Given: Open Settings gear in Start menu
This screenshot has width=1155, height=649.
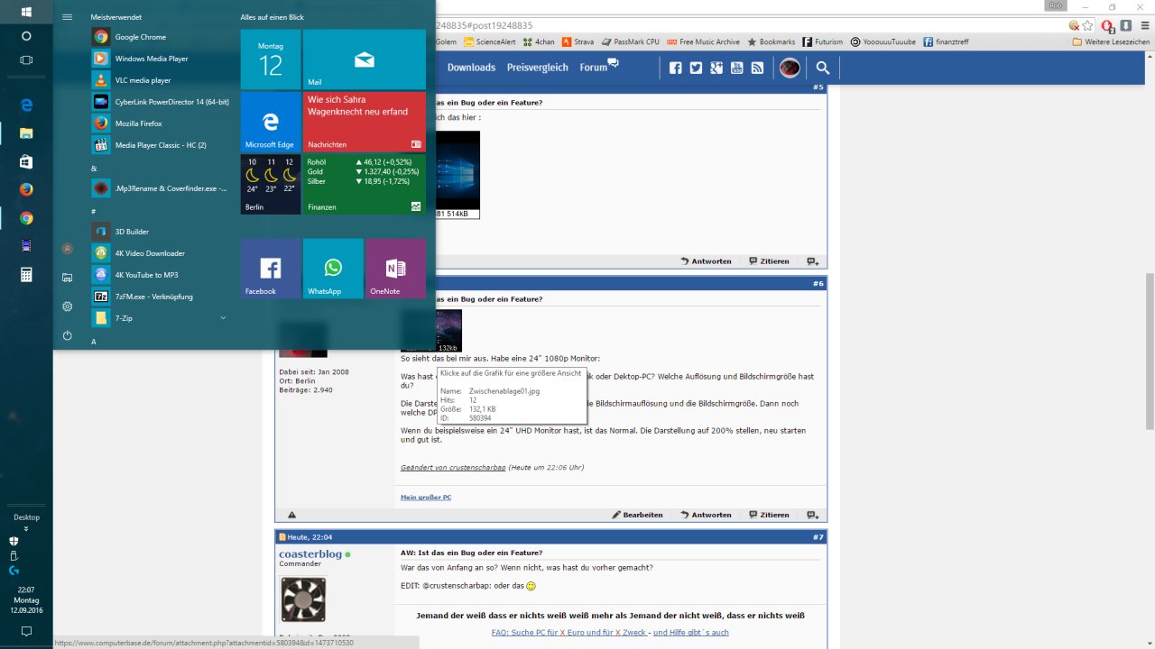Looking at the screenshot, I should [x=67, y=306].
